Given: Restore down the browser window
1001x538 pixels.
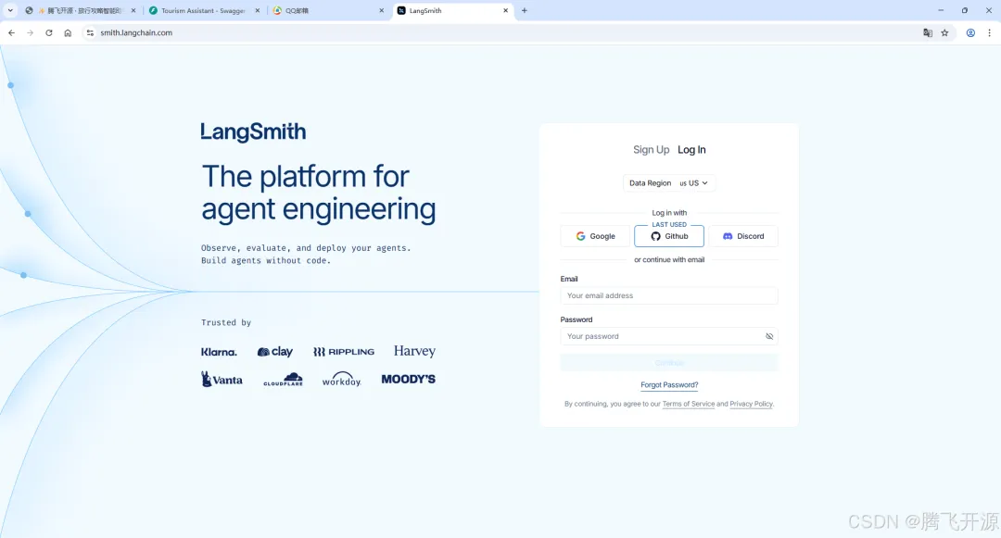Looking at the screenshot, I should click(x=965, y=10).
